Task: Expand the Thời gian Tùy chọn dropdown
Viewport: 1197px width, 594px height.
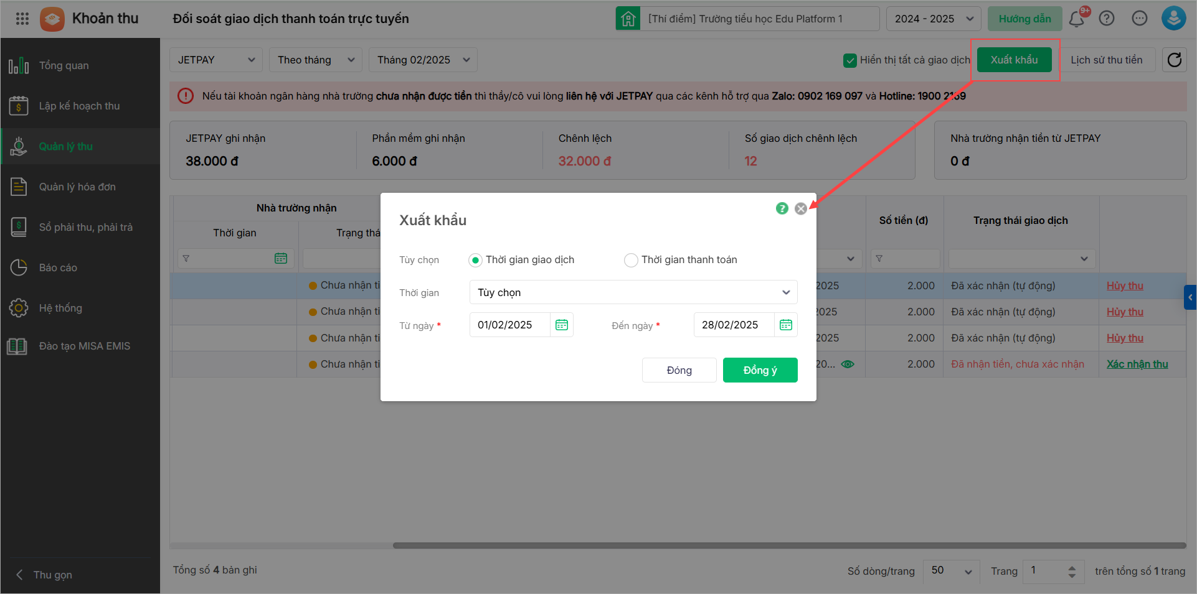Action: tap(633, 292)
